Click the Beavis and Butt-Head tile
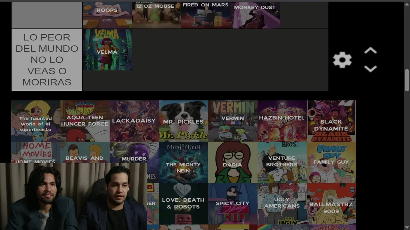This screenshot has height=230, width=410. (85, 152)
